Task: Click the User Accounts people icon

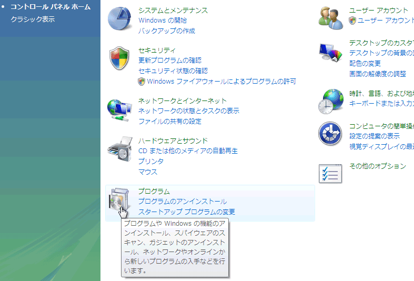Action: coord(331,17)
